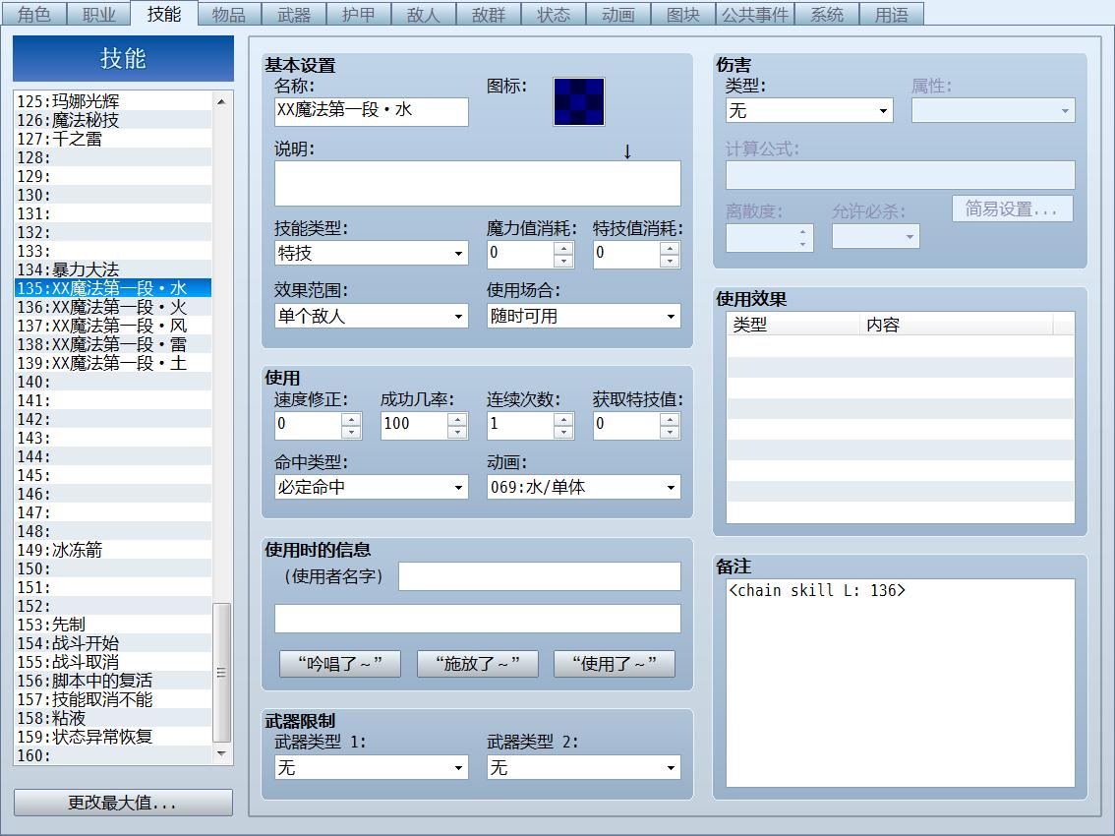Click the 成功几率 value field
The image size is (1115, 836).
414,425
